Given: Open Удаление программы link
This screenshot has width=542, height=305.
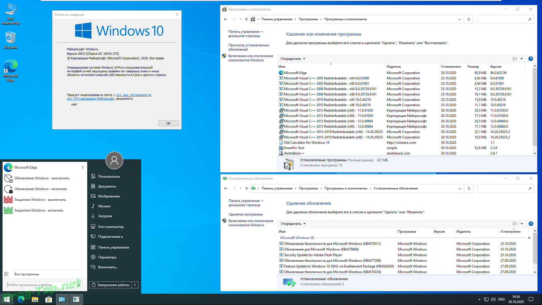Looking at the screenshot, I should 246,214.
